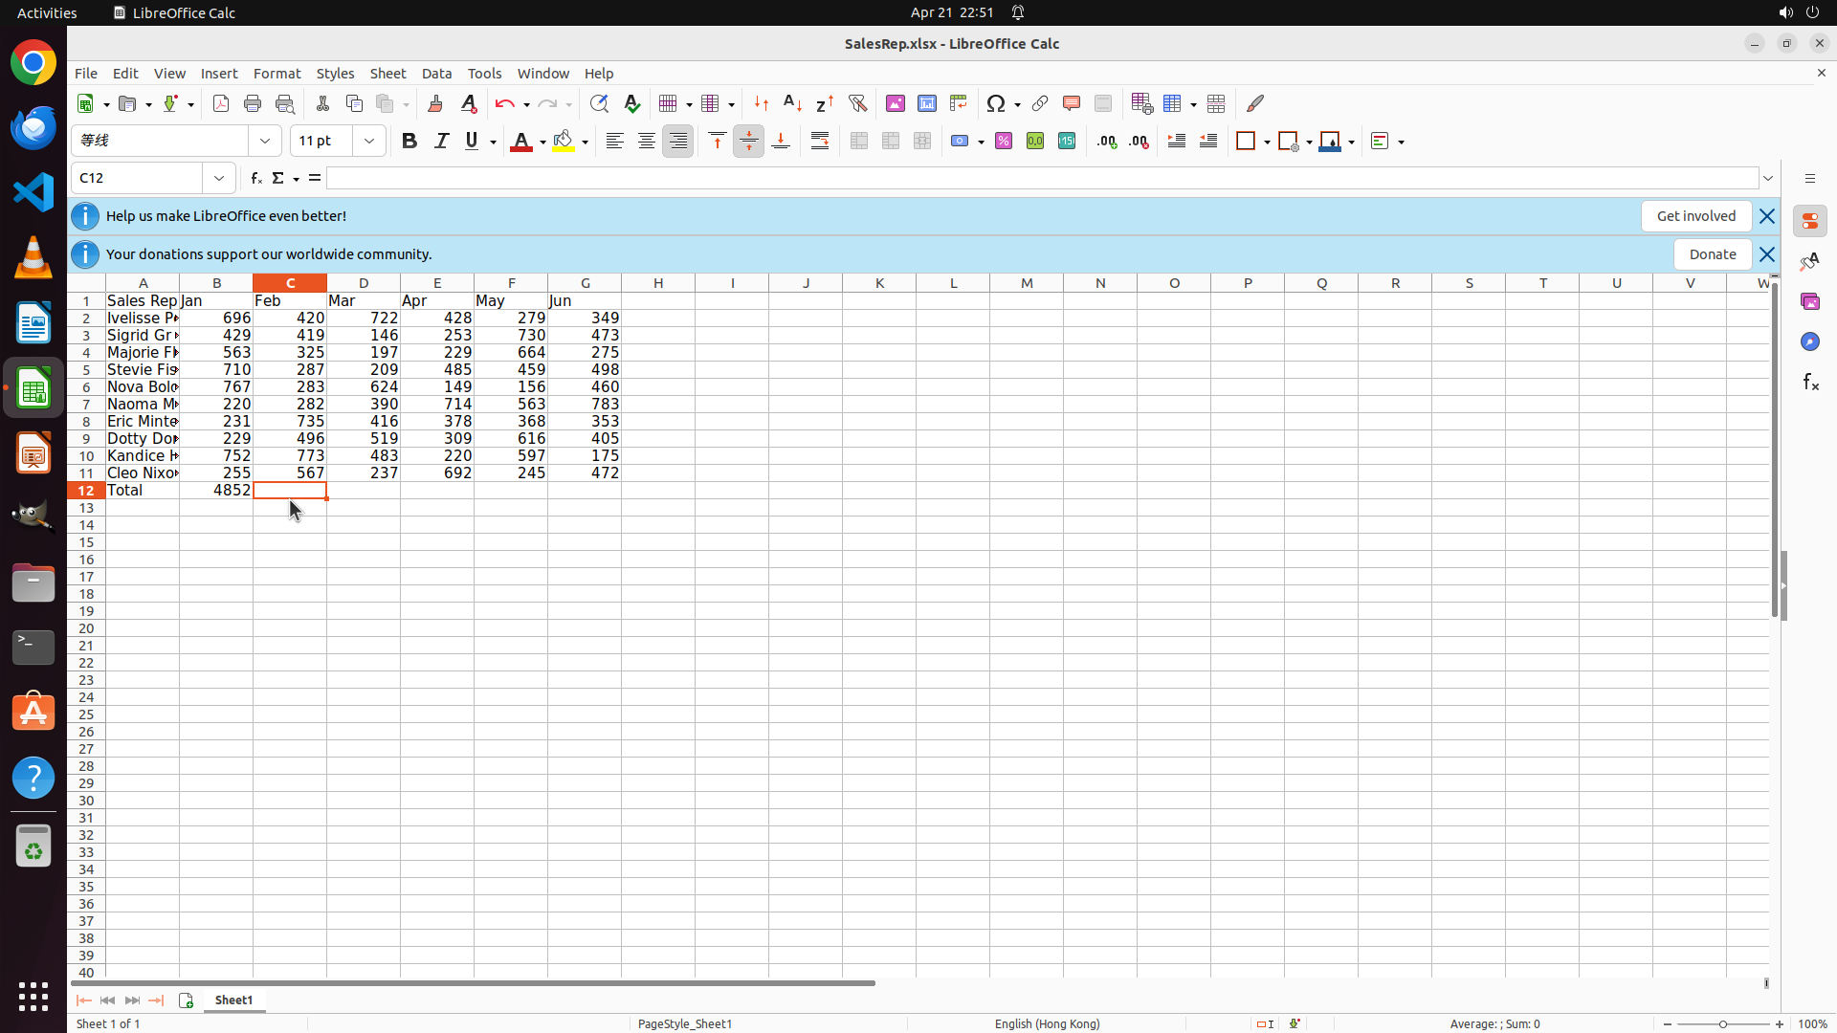
Task: Apply the yellow background highlight color
Action: point(564,142)
